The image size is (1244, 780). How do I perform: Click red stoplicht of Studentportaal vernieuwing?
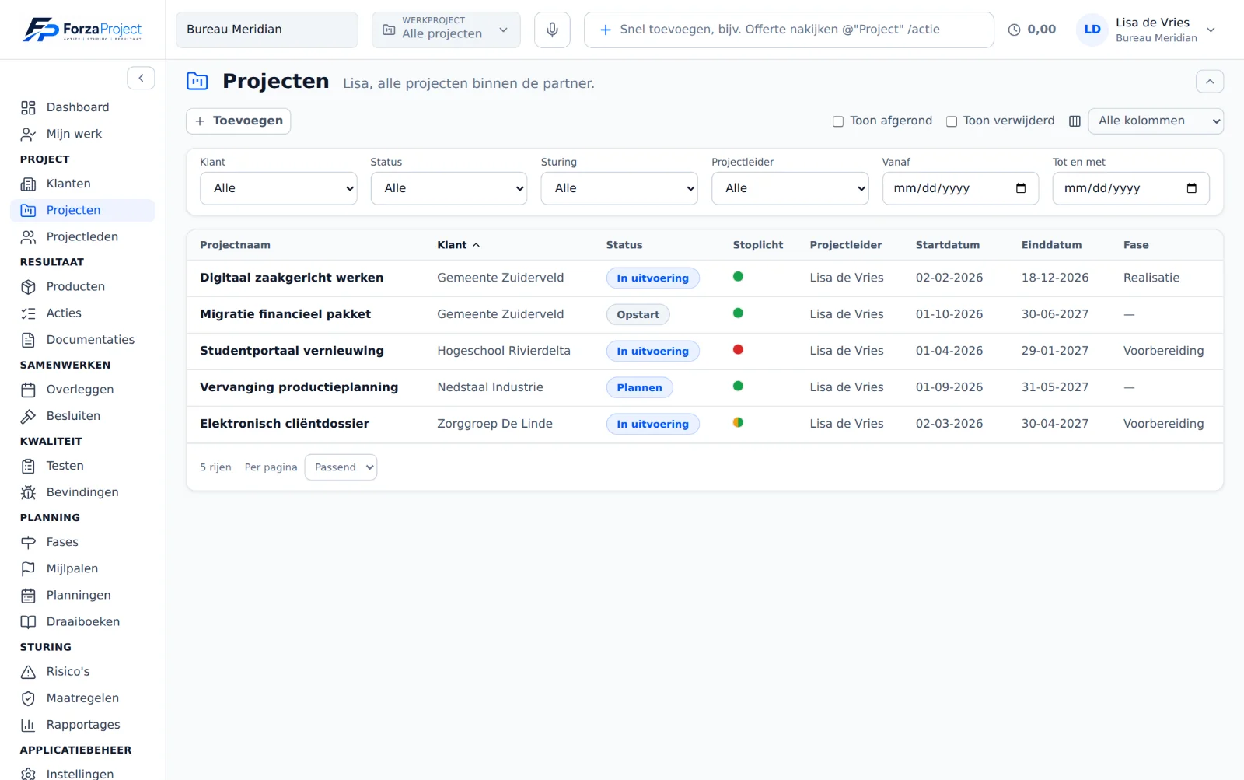coord(738,350)
